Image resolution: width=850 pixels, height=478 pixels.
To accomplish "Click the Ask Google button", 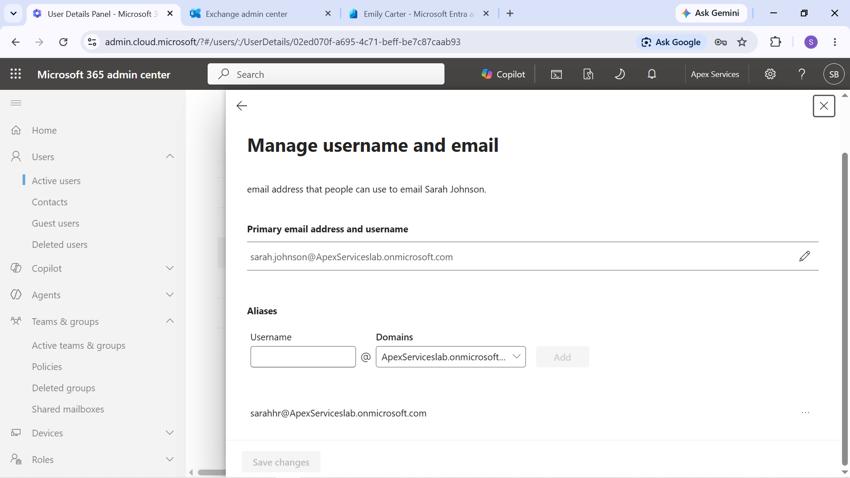I will click(x=671, y=42).
